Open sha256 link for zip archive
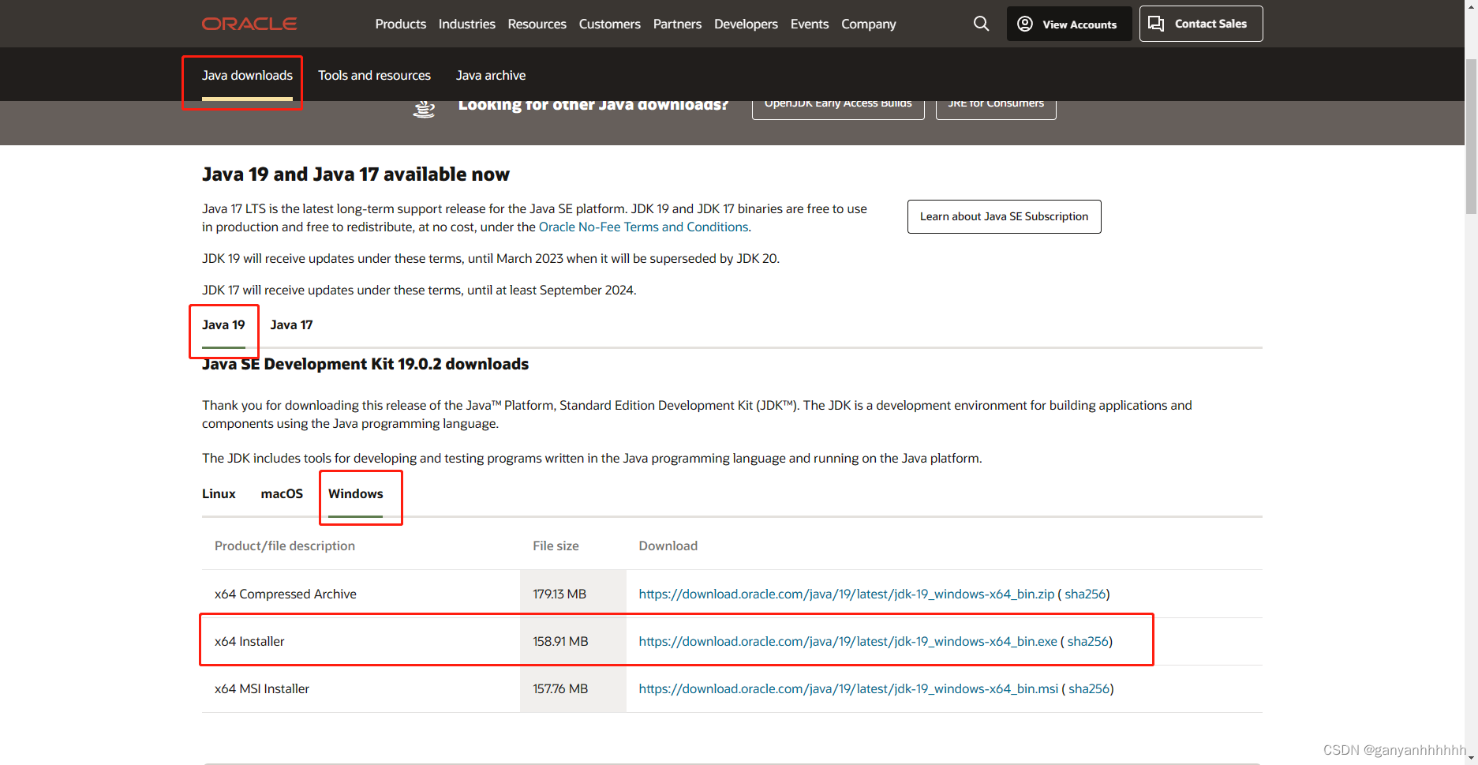This screenshot has width=1478, height=765. click(1085, 594)
